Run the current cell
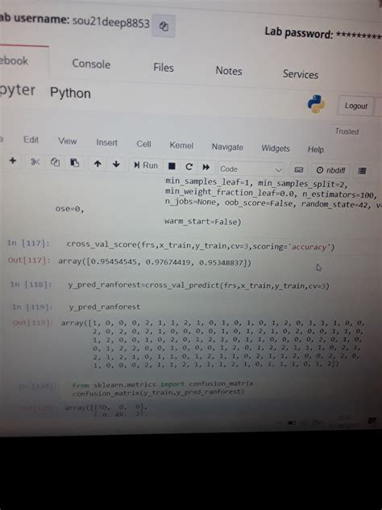This screenshot has width=382, height=510. [146, 165]
